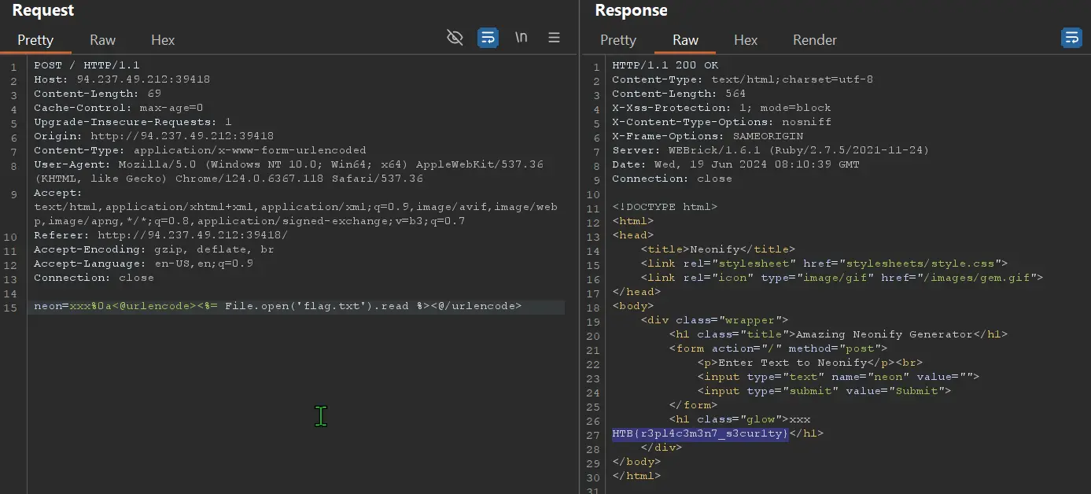Viewport: 1091px width, 494px height.
Task: Click the input type="submit" line
Action: pos(824,391)
